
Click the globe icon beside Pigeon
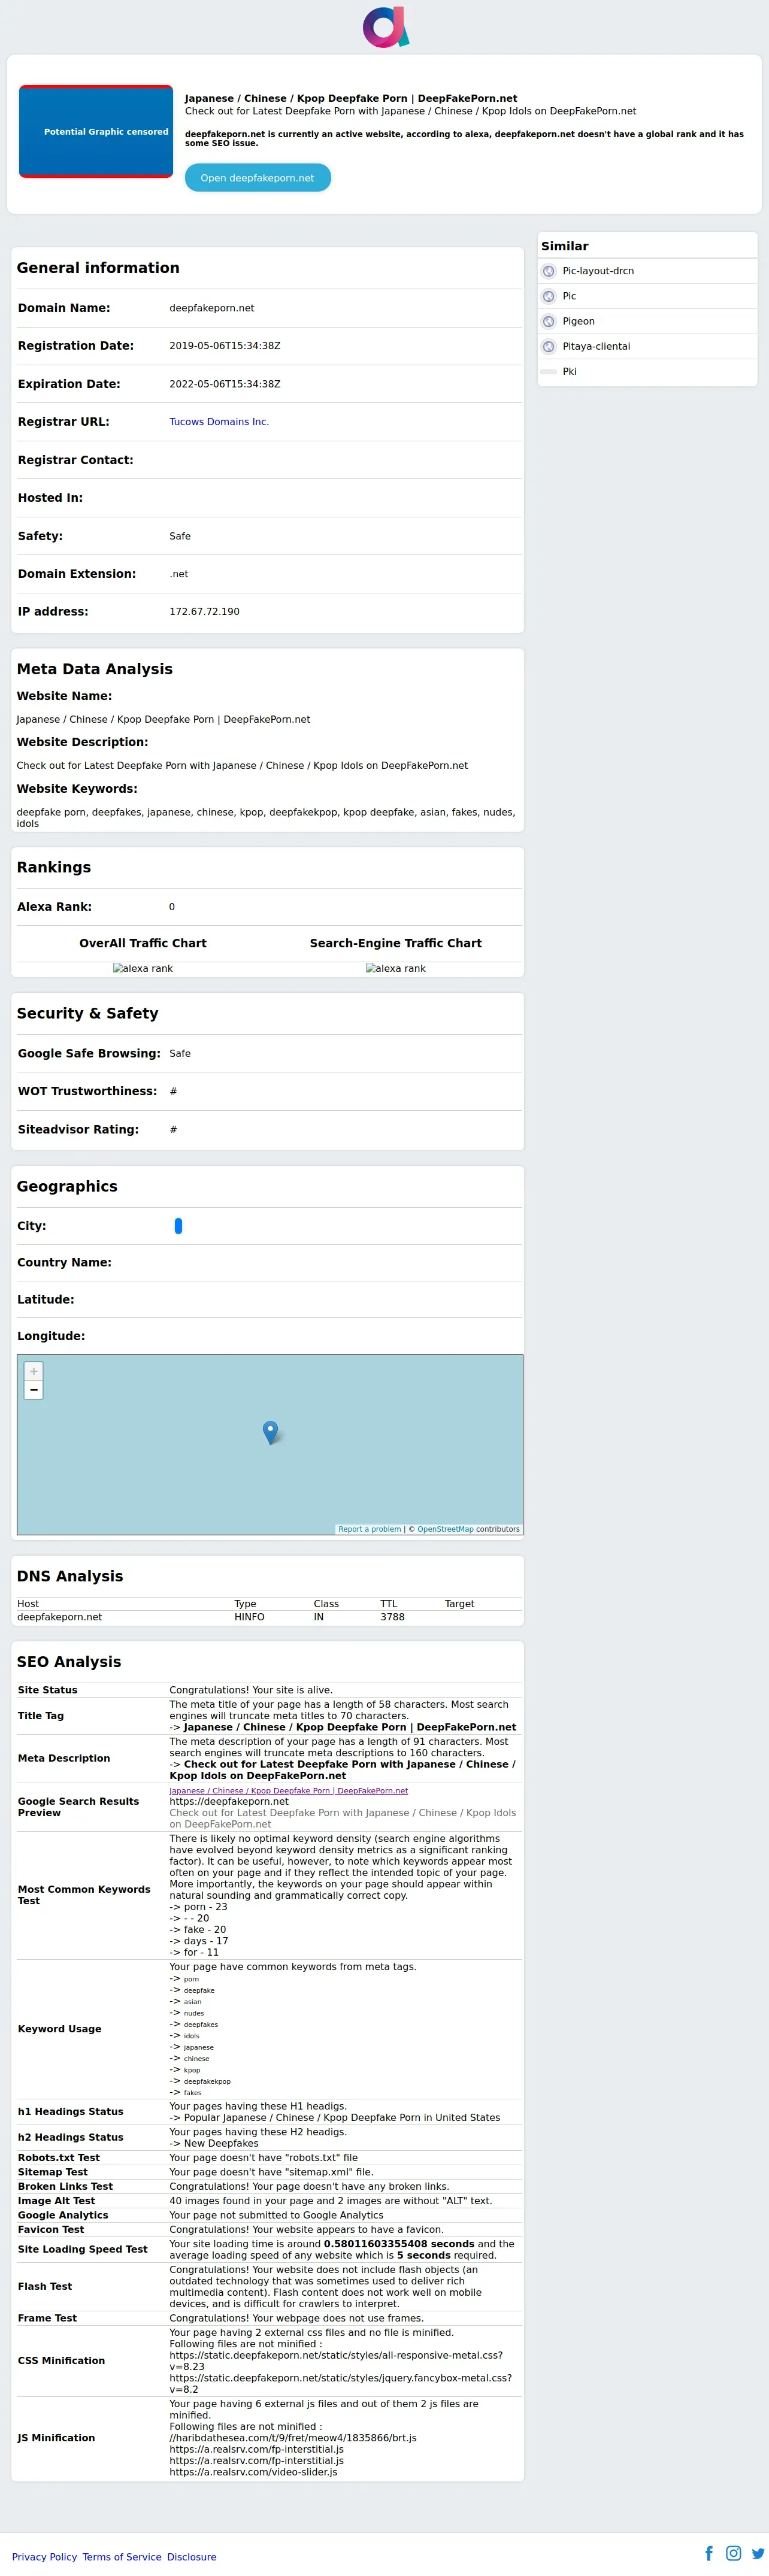548,321
